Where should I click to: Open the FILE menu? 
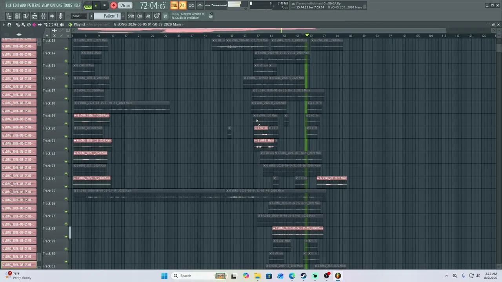point(9,5)
